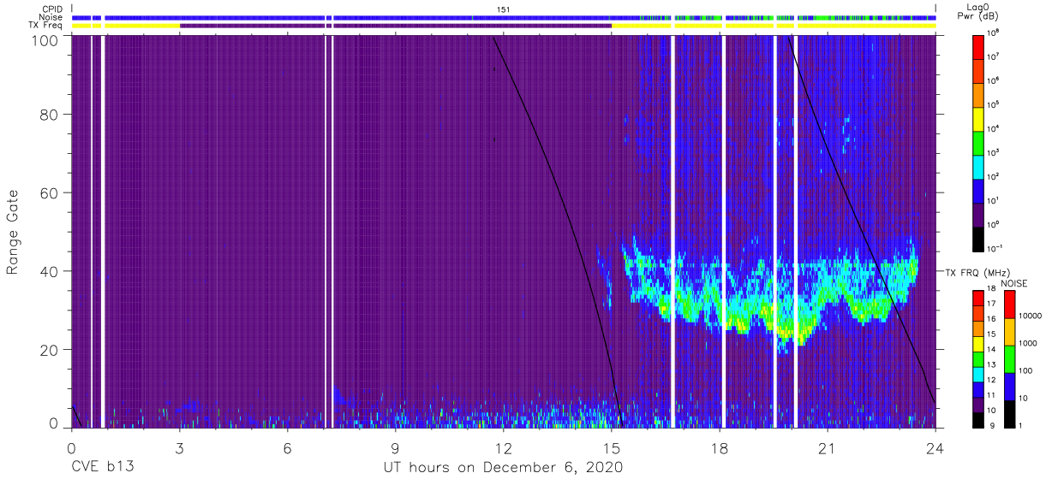Click the Range Gate tick label '80'
Image resolution: width=1052 pixels, height=485 pixels.
pos(48,115)
